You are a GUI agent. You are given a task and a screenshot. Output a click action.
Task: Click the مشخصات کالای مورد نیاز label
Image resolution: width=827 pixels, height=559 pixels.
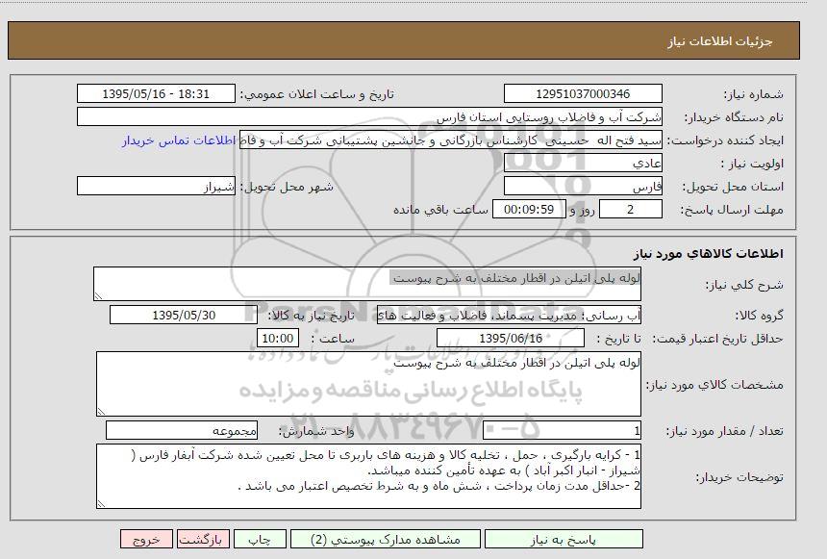click(x=715, y=385)
